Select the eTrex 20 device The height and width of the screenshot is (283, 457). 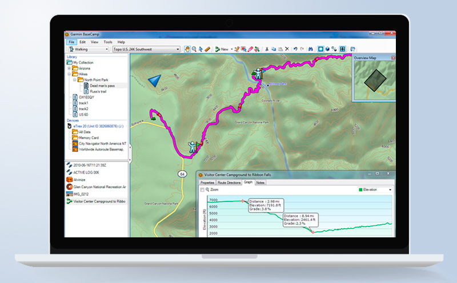[x=98, y=126]
